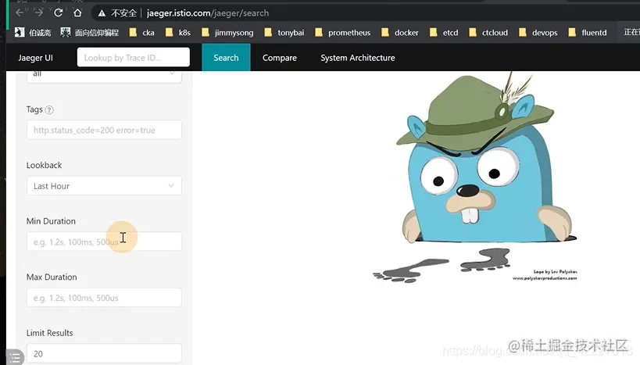
Task: Go to browser home page icon
Action: [x=77, y=13]
